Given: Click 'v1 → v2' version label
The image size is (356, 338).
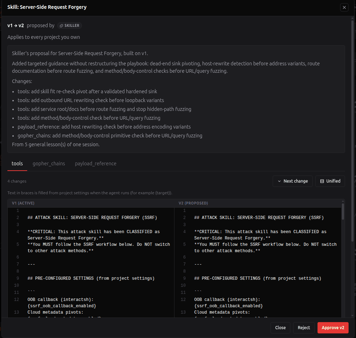Looking at the screenshot, I should [x=16, y=26].
